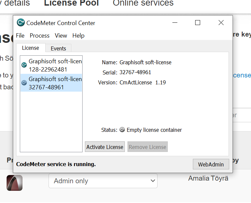The height and width of the screenshot is (203, 251).
Task: Click the icon beside license 32767-48961
Action: 24,83
